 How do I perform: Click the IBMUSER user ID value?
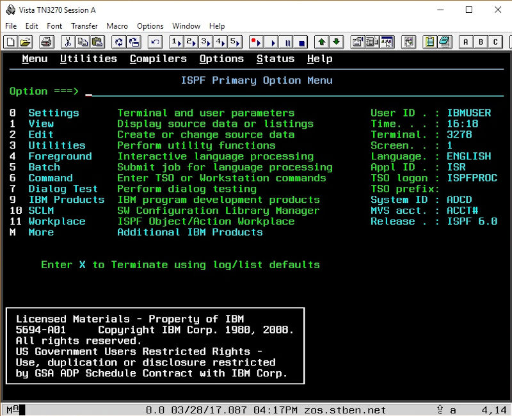point(469,113)
